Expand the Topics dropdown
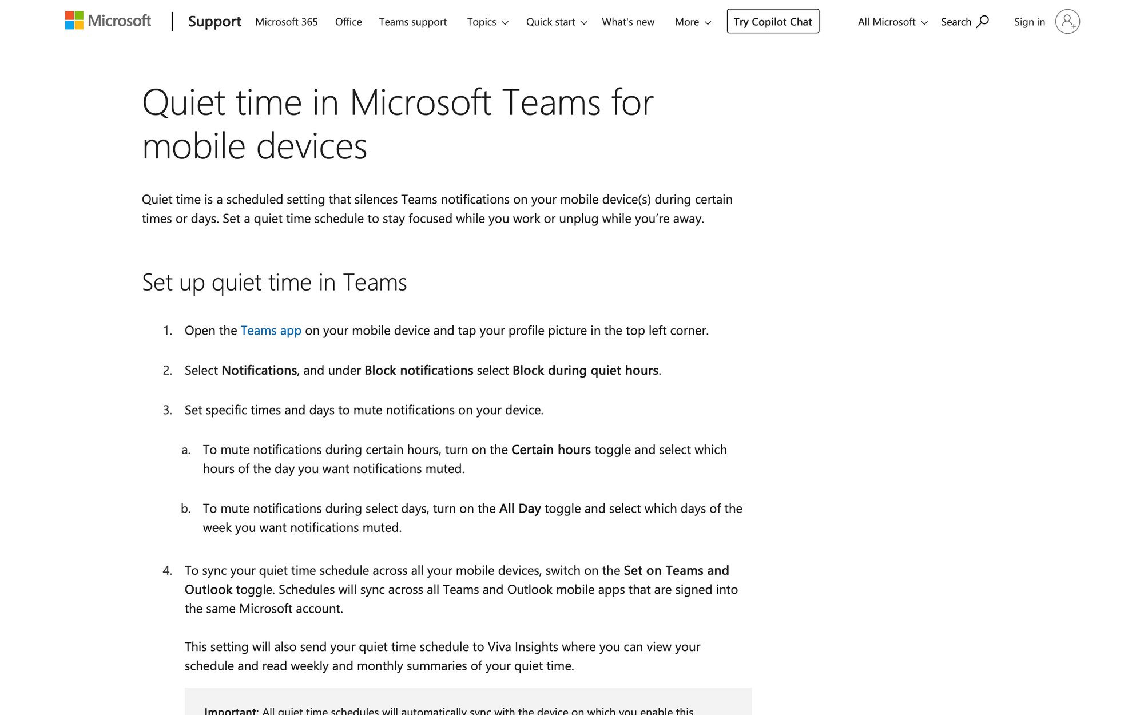1144x715 pixels. [487, 22]
